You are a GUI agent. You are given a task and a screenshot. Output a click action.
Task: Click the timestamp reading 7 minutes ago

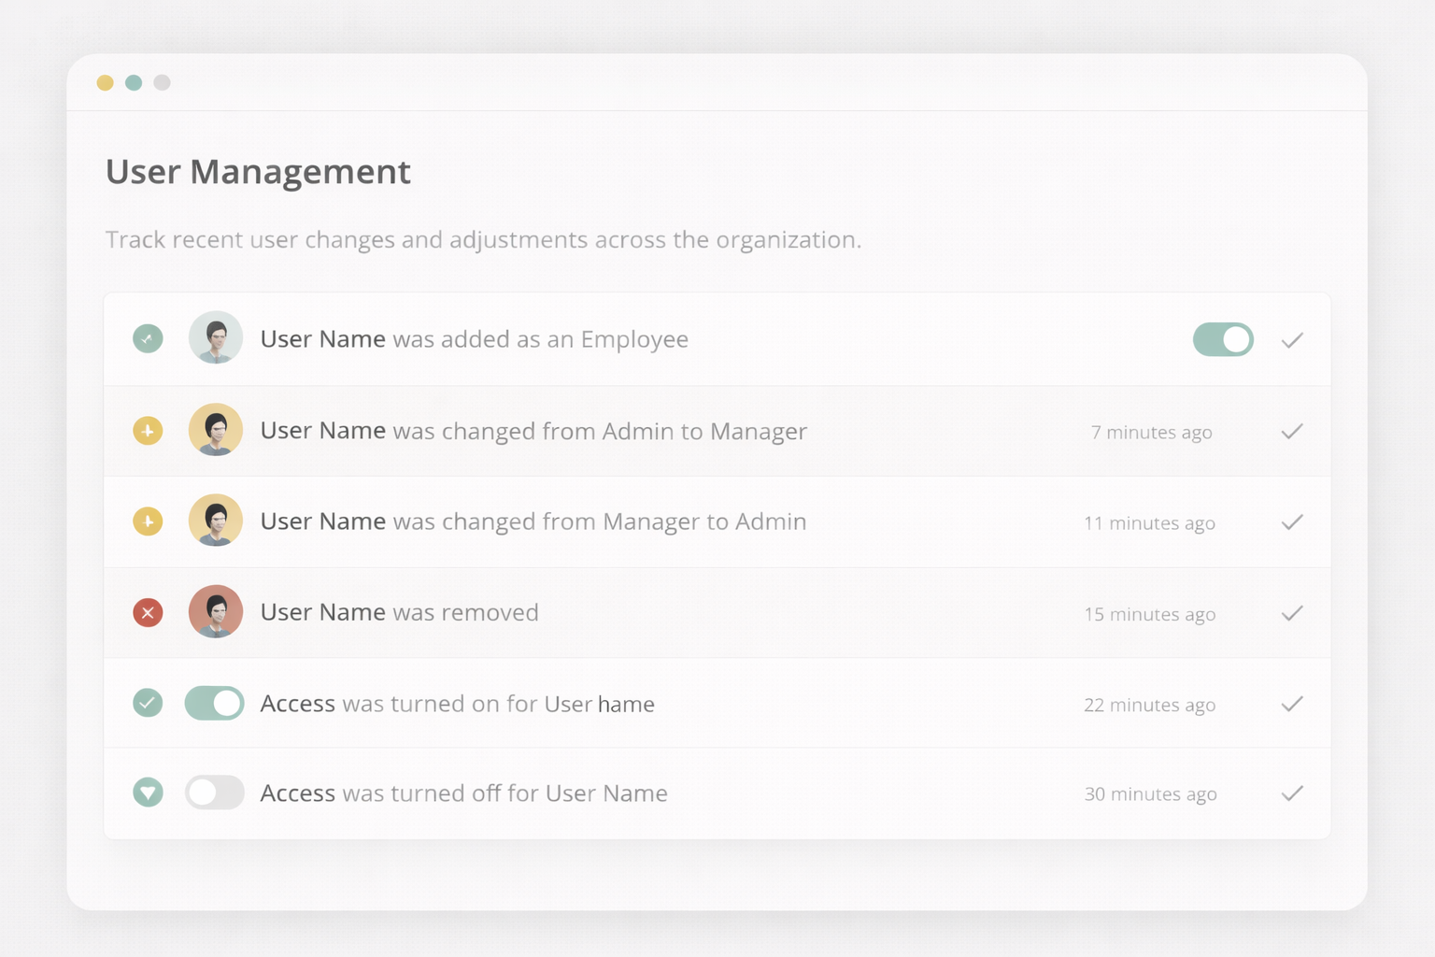coord(1152,432)
